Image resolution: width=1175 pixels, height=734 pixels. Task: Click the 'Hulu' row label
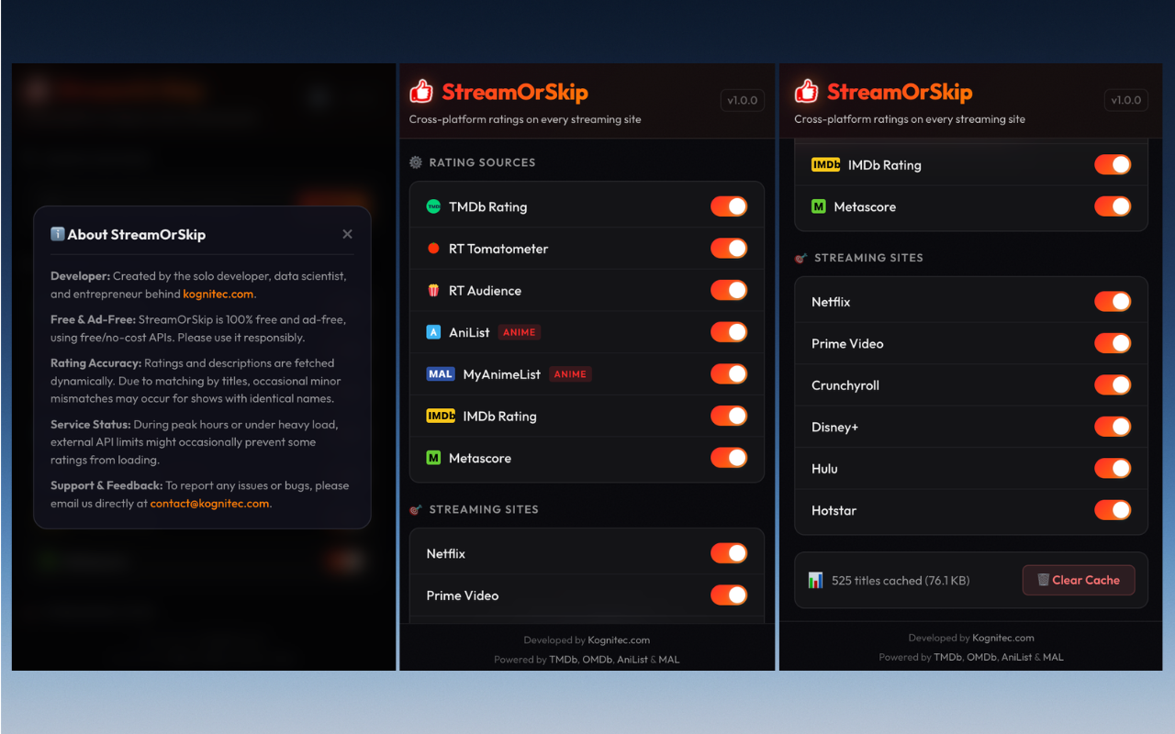824,469
